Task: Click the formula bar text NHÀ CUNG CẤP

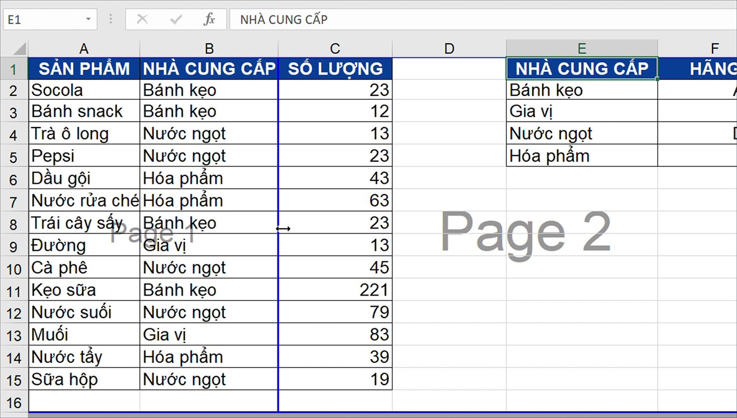Action: click(x=284, y=19)
